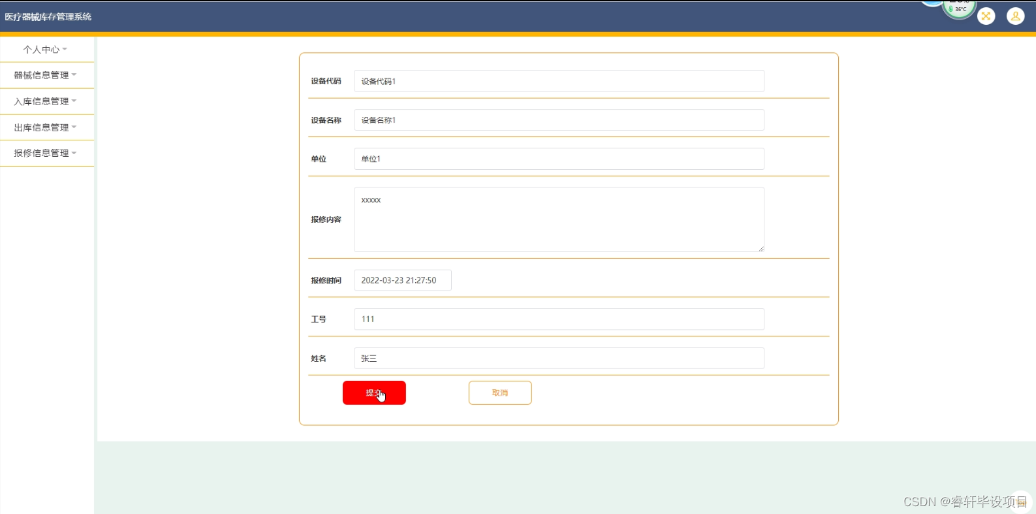Click the textarea resize handle corner
Viewport: 1036px width, 514px height.
761,248
